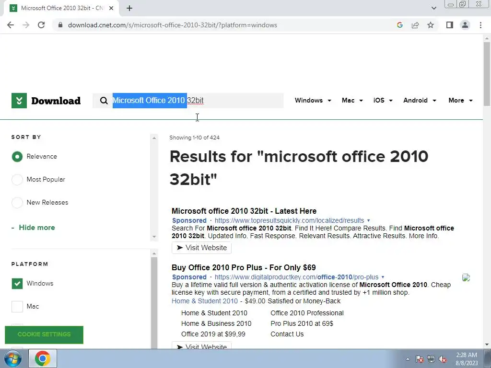Viewport: 491px width, 368px height.
Task: Click Chrome icon in the taskbar
Action: pyautogui.click(x=42, y=358)
